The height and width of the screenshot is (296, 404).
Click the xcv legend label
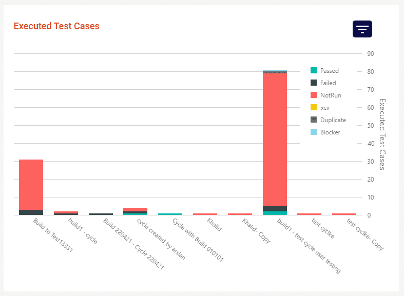tap(325, 108)
